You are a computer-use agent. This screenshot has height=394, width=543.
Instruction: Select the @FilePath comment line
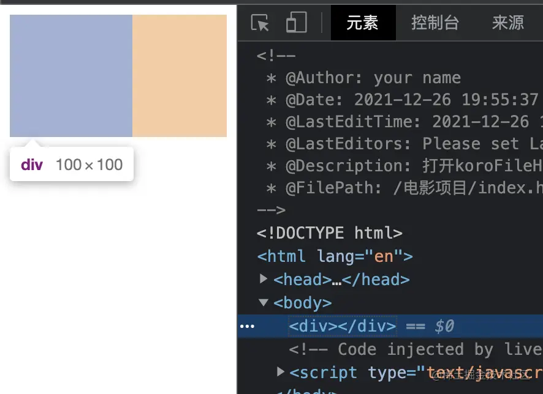(404, 188)
